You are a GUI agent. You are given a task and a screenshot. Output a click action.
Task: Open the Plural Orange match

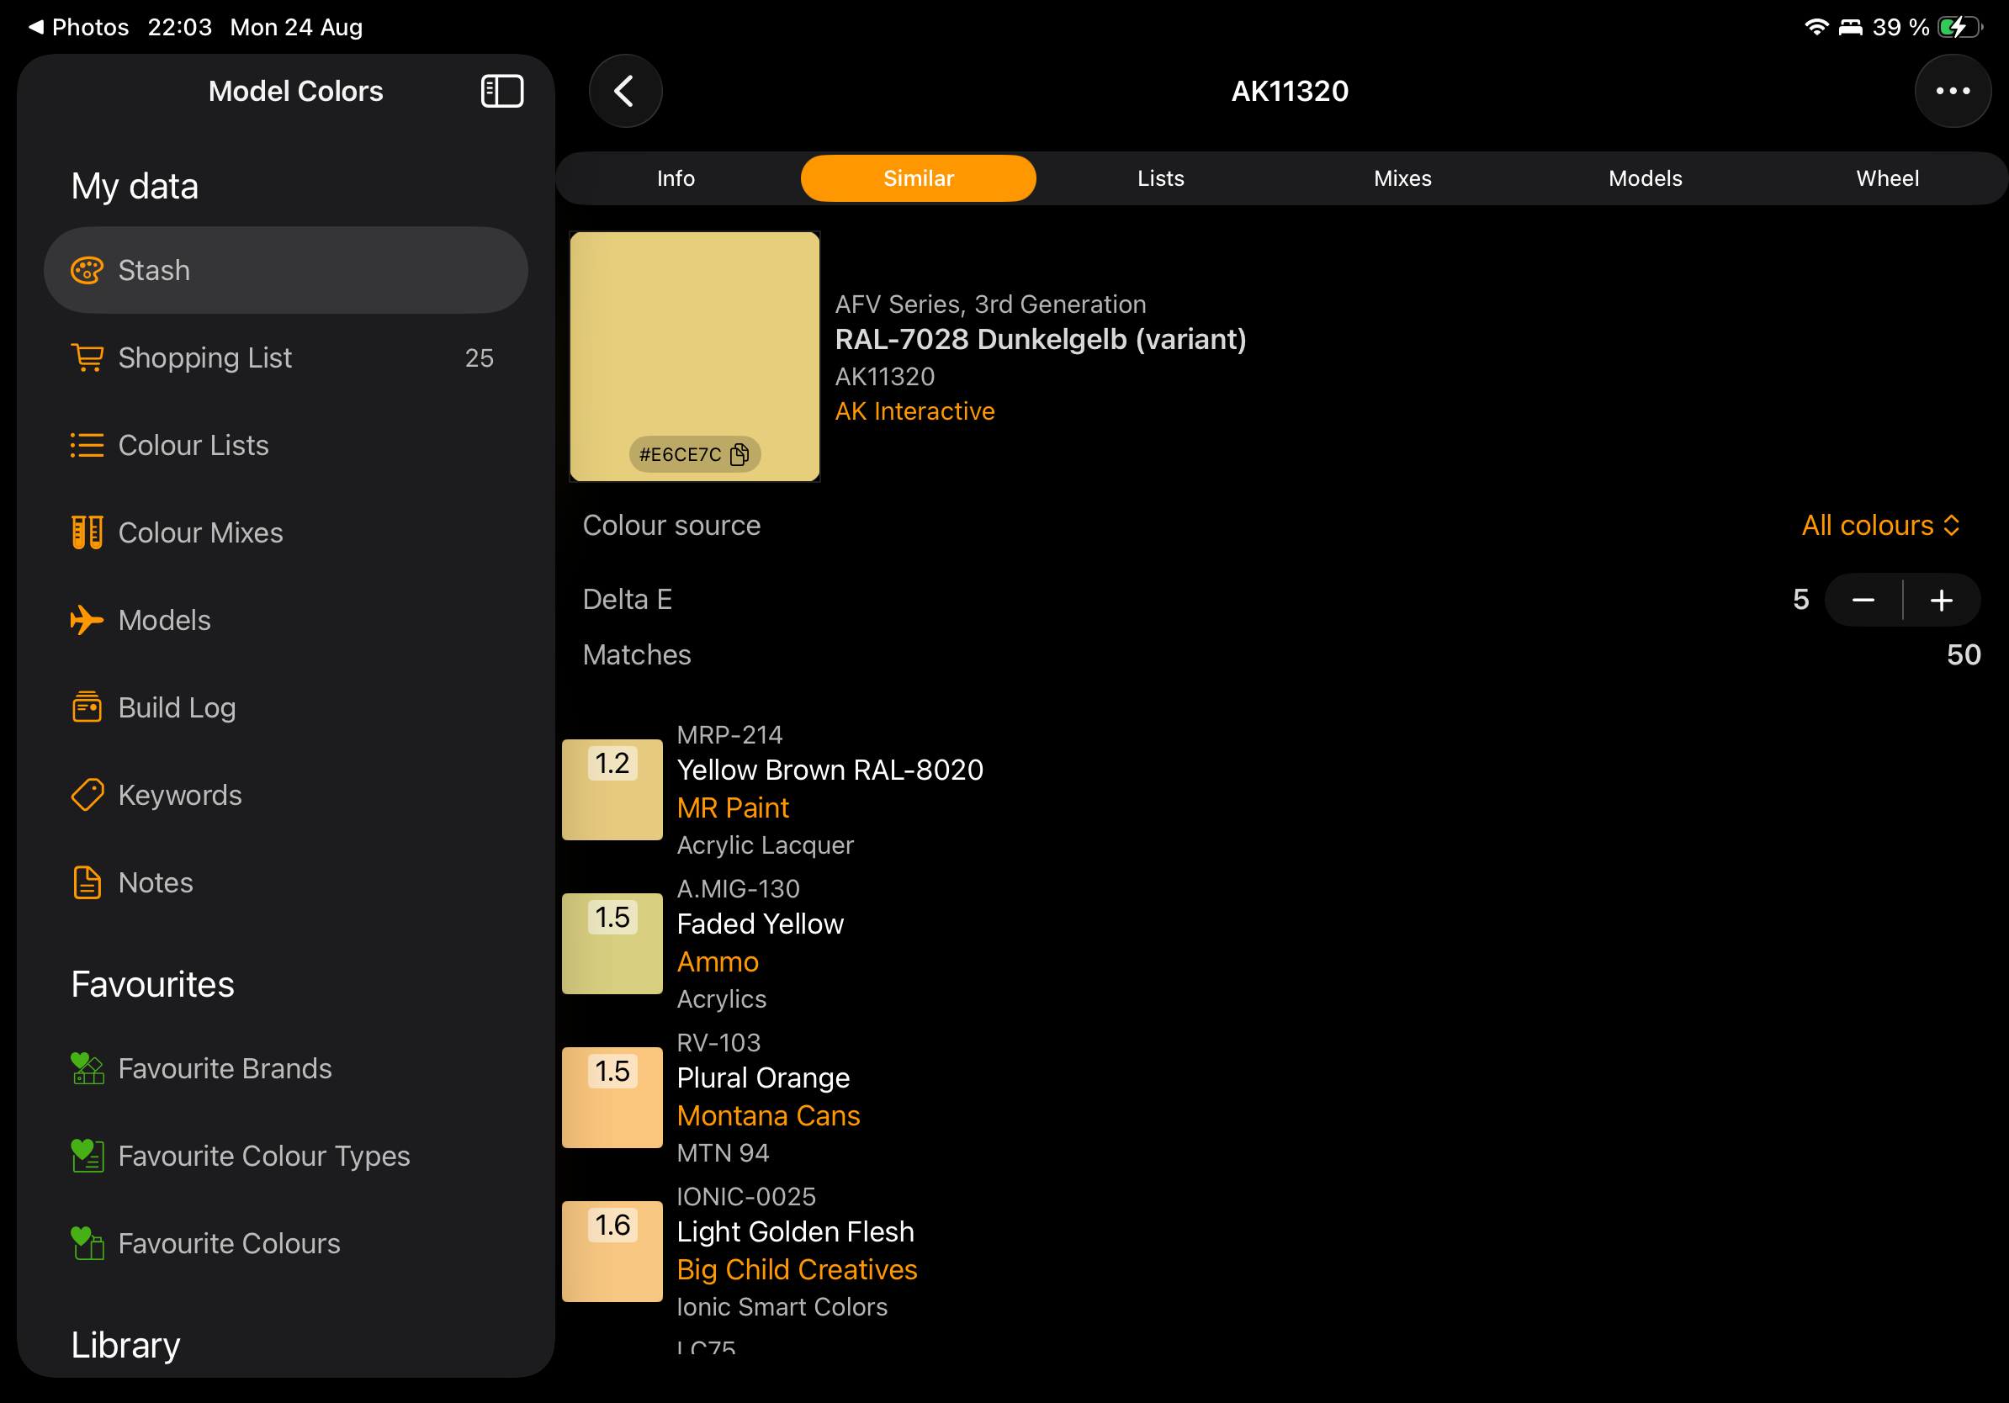1282,1098
